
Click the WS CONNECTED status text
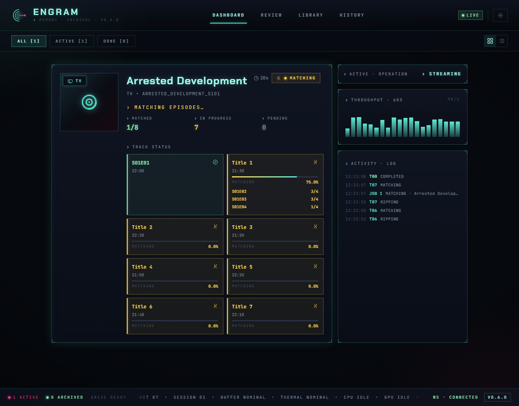pyautogui.click(x=455, y=397)
